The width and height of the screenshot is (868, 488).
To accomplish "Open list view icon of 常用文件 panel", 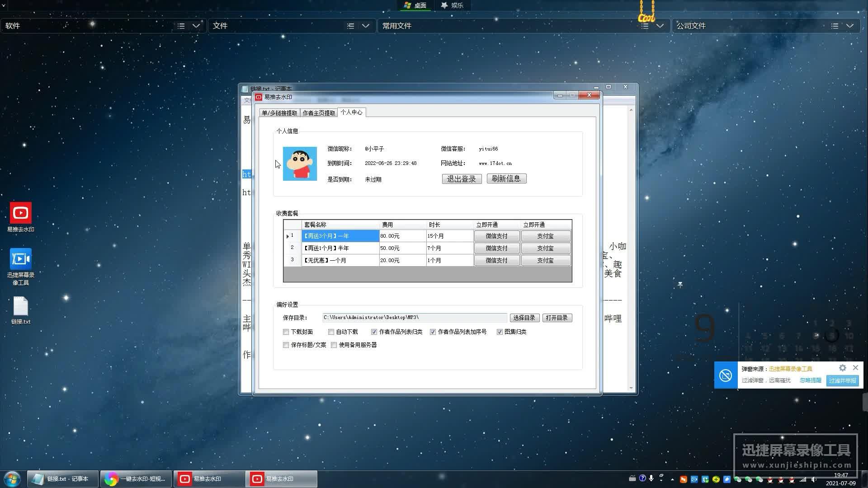I will [645, 26].
